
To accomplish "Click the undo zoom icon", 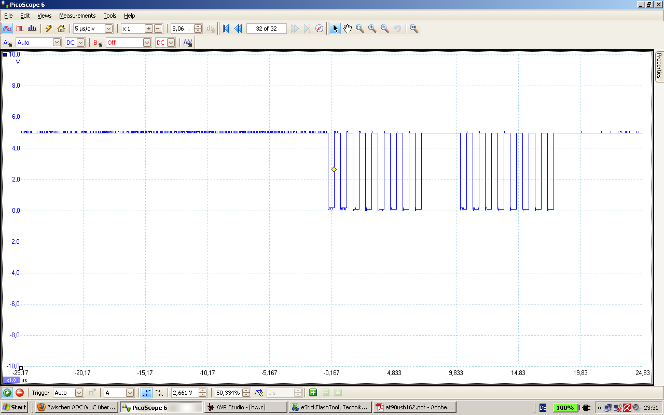I will [x=397, y=29].
